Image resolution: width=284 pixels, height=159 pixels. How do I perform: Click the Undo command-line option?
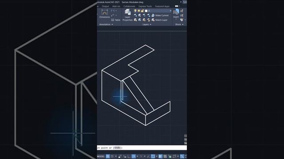point(117,148)
